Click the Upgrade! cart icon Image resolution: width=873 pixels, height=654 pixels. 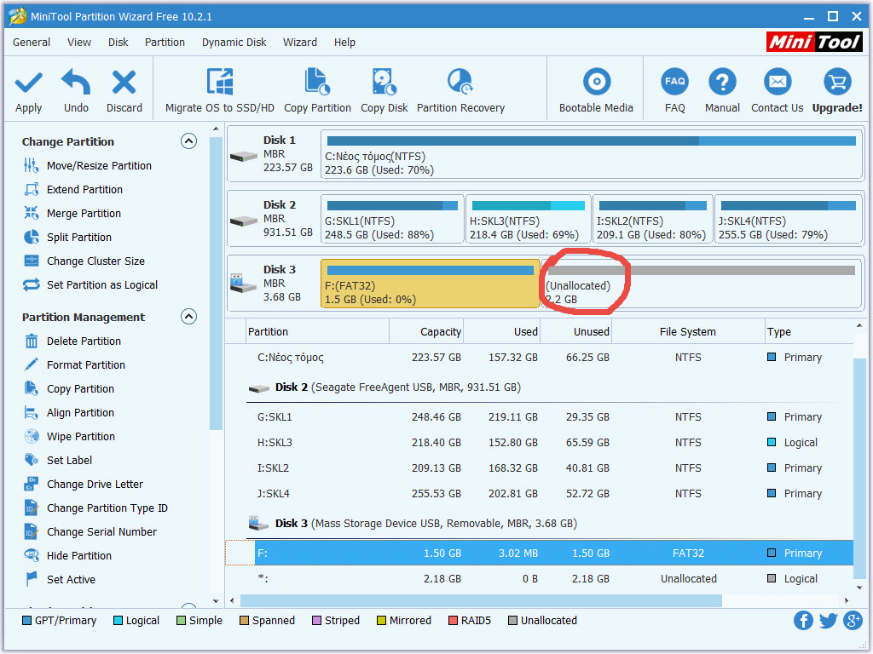coord(836,83)
